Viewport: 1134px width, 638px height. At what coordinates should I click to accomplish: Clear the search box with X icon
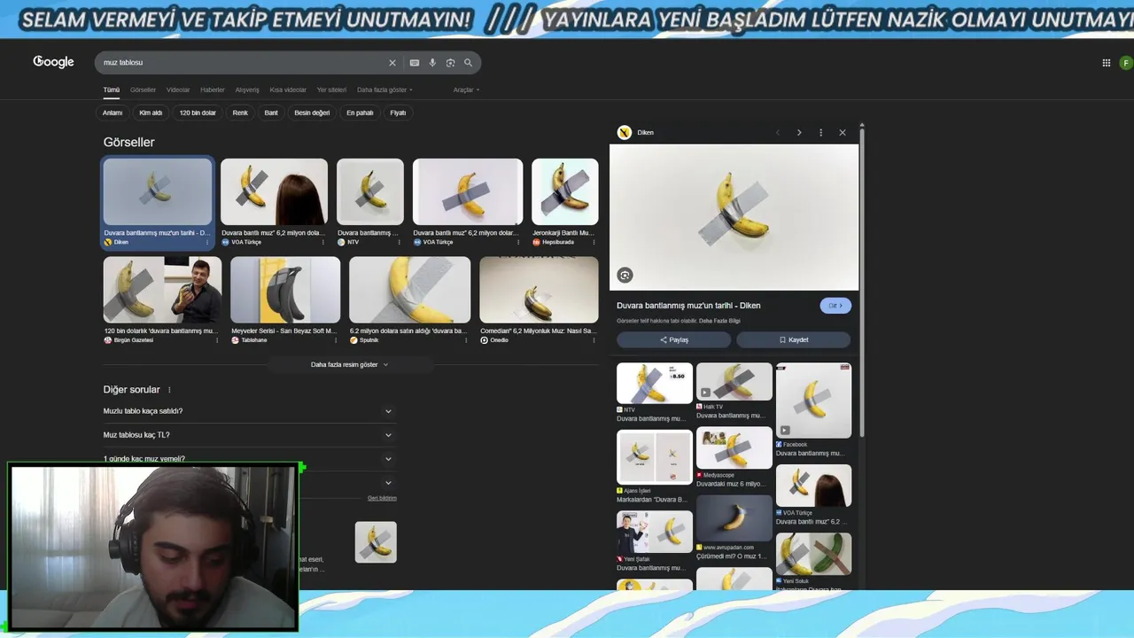392,63
